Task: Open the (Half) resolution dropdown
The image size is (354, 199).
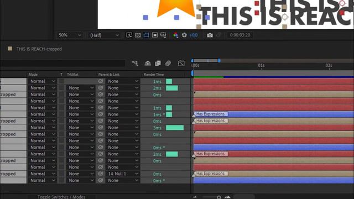Action: [105, 35]
